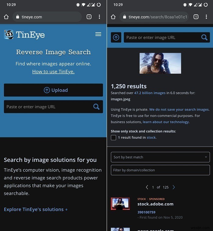Open three-dot menu in right browser
This screenshot has height=231, width=213.
tap(206, 17)
